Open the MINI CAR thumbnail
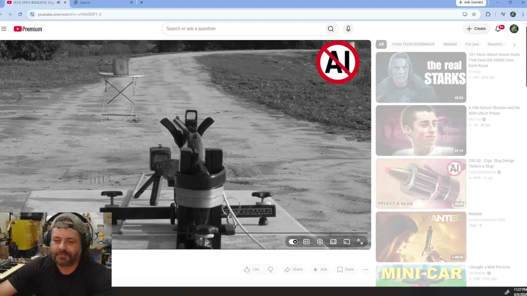The image size is (527, 296). pyautogui.click(x=421, y=275)
